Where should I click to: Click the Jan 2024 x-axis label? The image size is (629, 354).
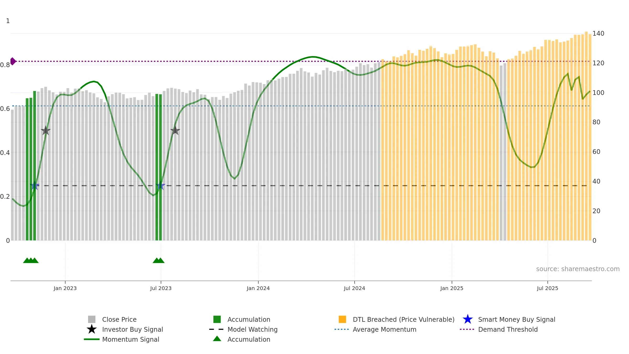[x=258, y=288]
